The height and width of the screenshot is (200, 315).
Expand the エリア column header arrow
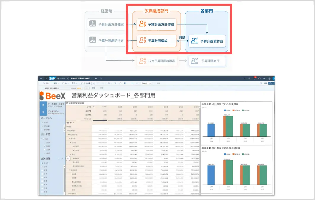(x=94, y=107)
